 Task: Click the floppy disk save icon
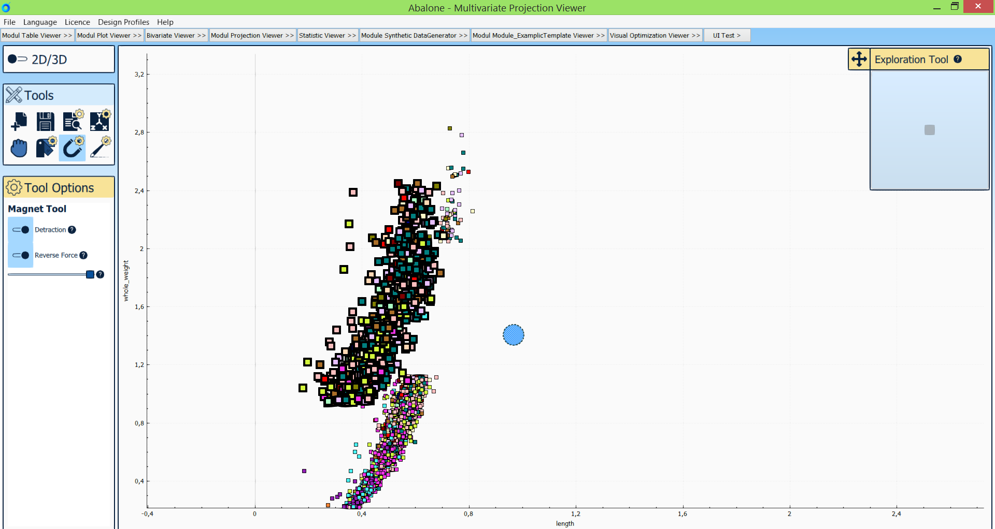46,122
